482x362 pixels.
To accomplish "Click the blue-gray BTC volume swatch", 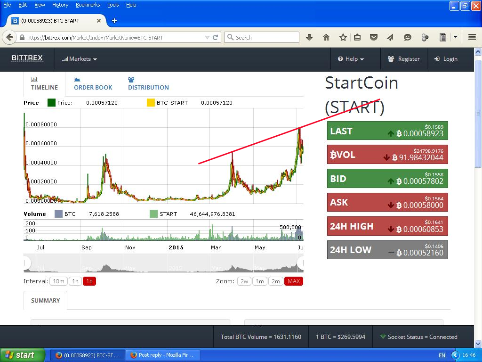I will pyautogui.click(x=58, y=214).
